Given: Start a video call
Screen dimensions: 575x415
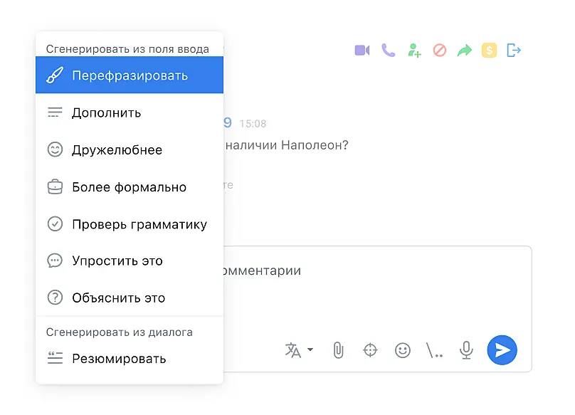Looking at the screenshot, I should (362, 51).
